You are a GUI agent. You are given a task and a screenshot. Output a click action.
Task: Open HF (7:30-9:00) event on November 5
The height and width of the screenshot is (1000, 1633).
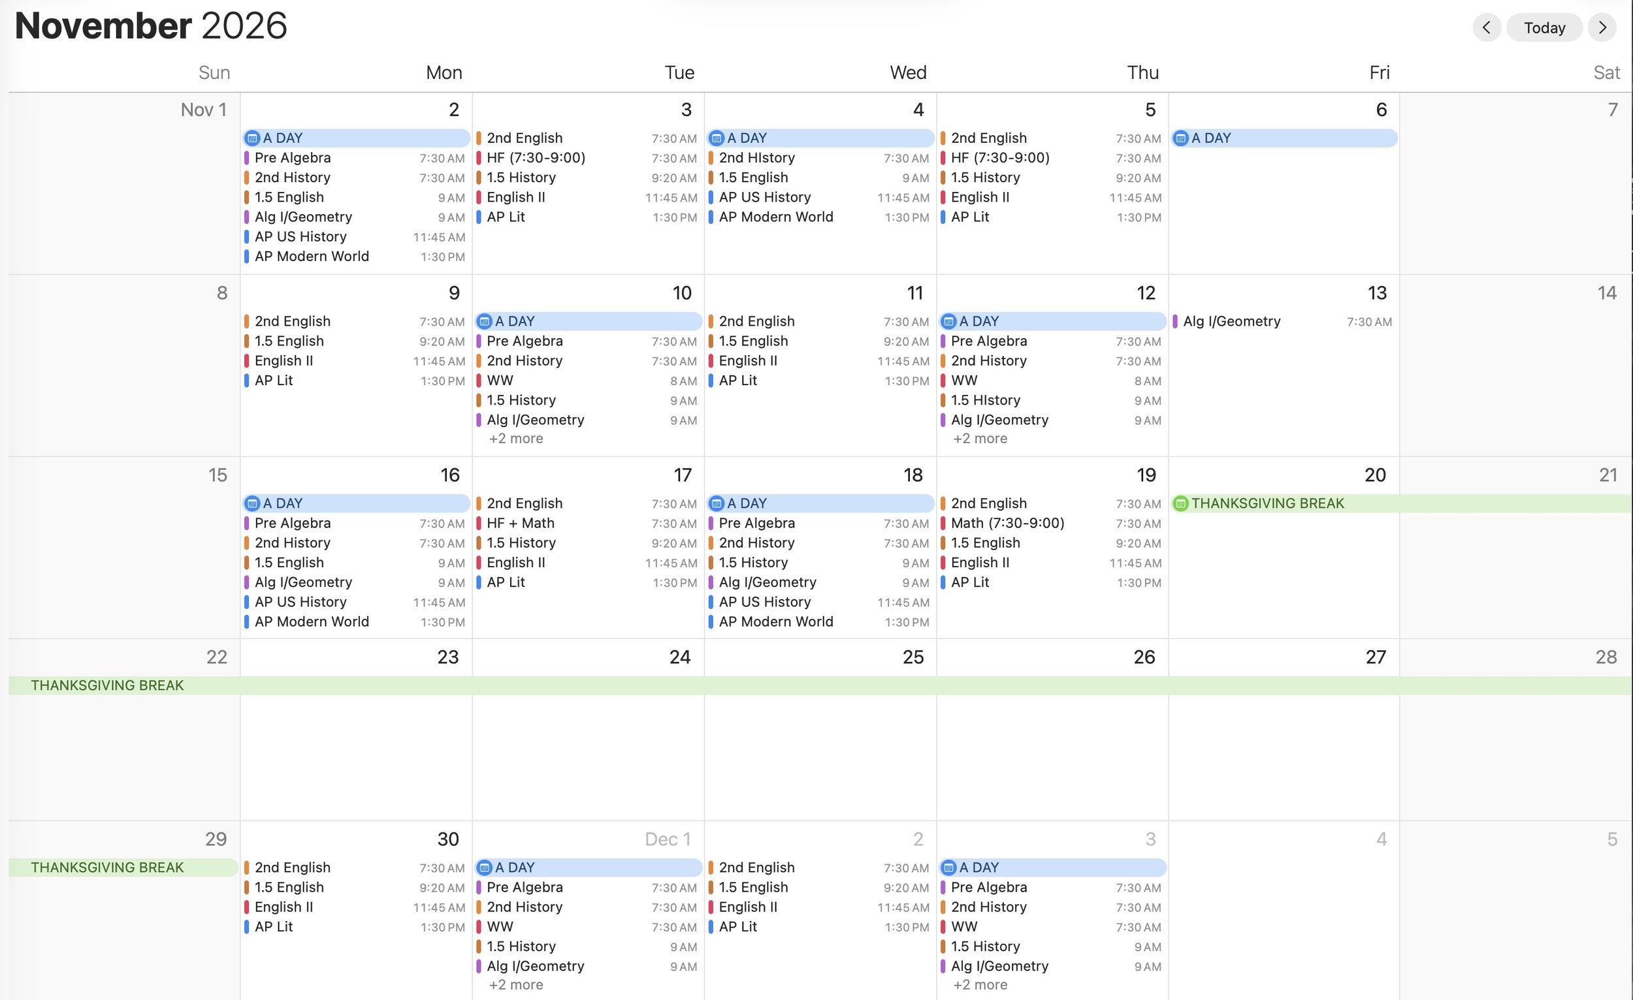pyautogui.click(x=1051, y=157)
